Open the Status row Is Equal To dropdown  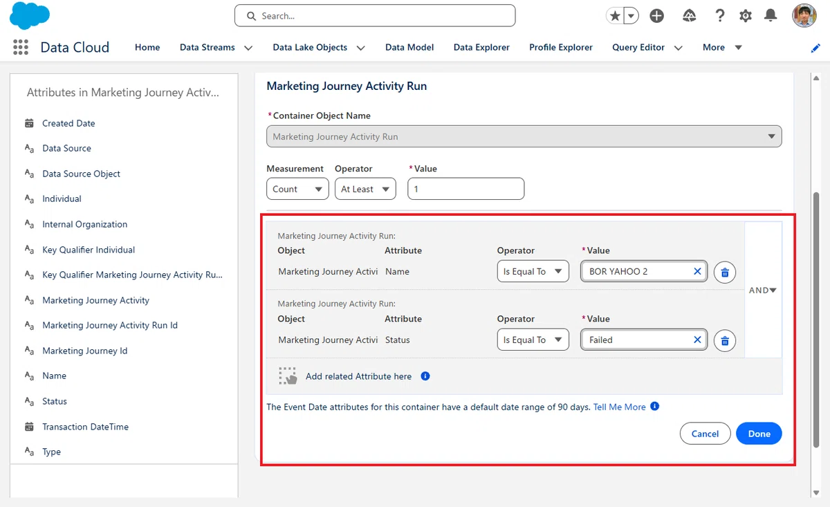(x=533, y=340)
